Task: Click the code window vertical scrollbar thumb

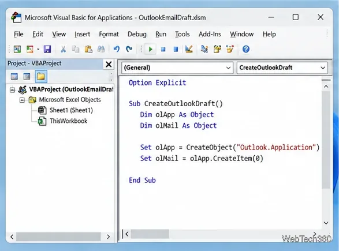Action: tap(326, 140)
